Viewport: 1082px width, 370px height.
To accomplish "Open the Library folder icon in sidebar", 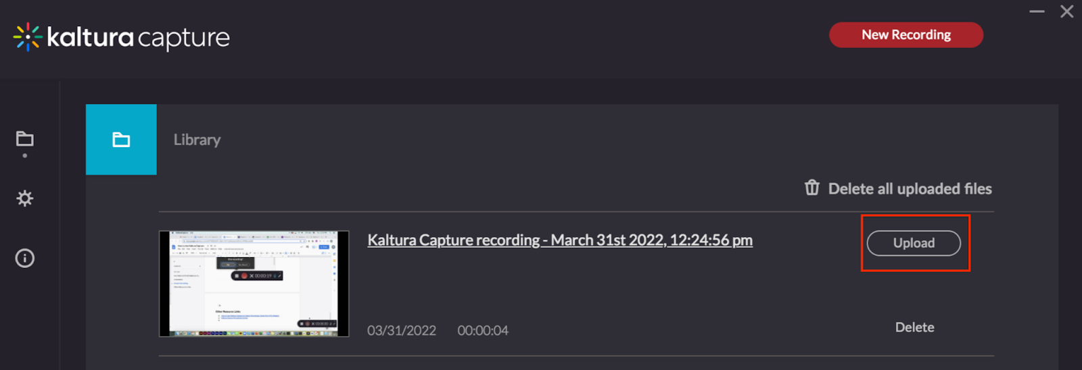I will (x=25, y=139).
